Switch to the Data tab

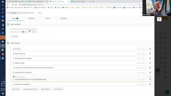pyautogui.click(x=15, y=18)
